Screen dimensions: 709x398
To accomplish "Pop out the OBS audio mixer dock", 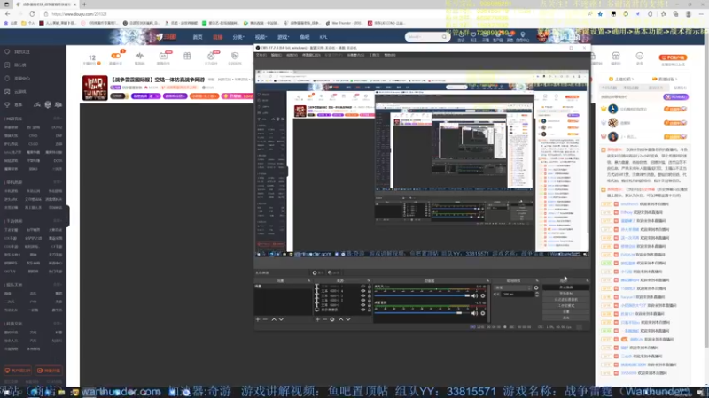I will click(487, 280).
